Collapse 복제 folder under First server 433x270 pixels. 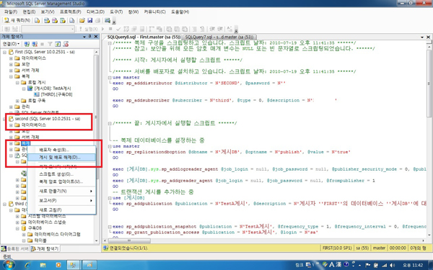(11, 76)
